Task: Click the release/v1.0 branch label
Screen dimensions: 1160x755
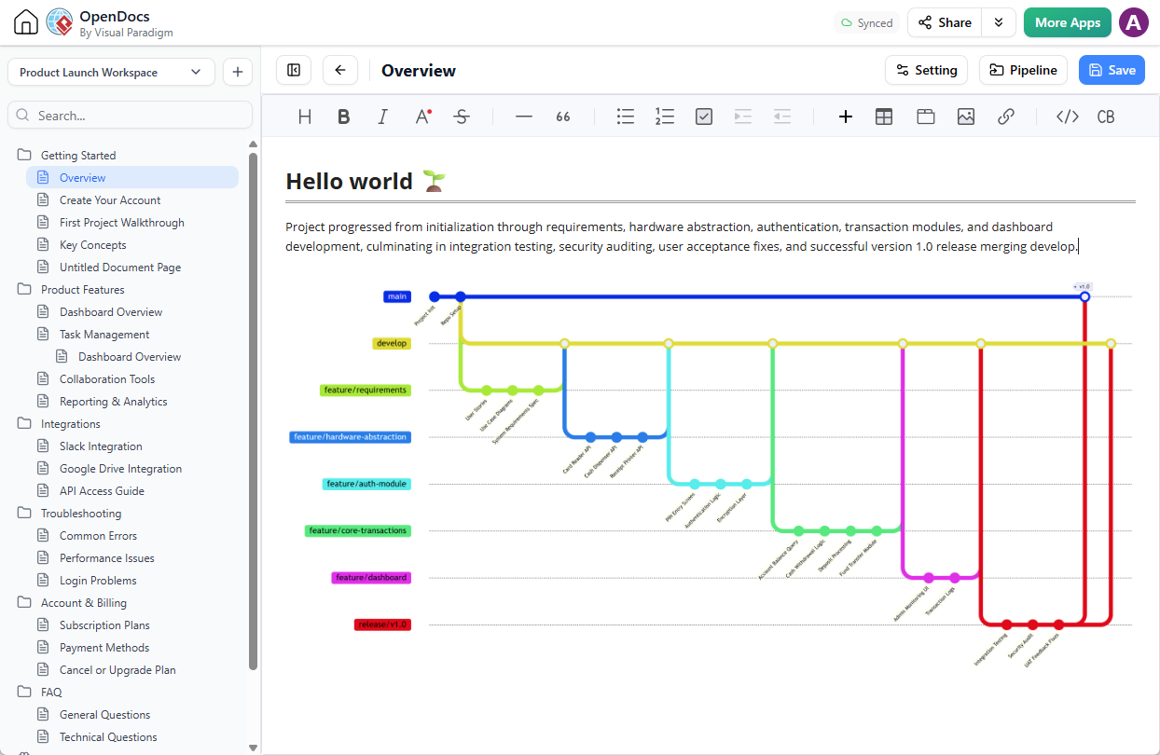Action: [382, 625]
